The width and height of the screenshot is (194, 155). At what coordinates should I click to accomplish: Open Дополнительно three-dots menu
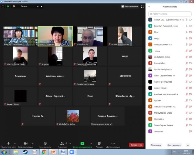(x=113, y=143)
